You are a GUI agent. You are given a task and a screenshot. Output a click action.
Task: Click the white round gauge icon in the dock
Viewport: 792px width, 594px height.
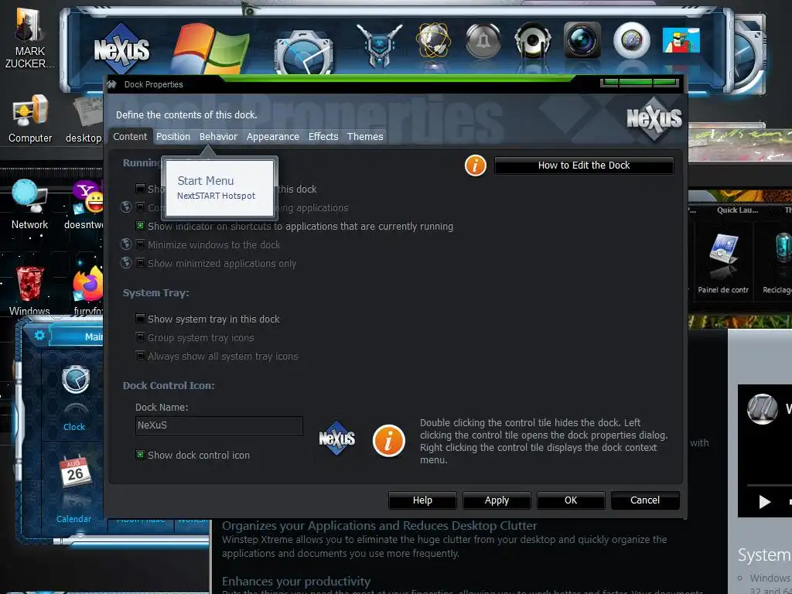(631, 40)
